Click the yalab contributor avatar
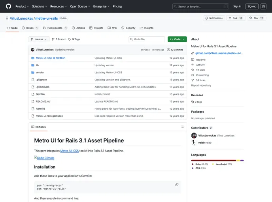The image size is (272, 202). pyautogui.click(x=194, y=143)
